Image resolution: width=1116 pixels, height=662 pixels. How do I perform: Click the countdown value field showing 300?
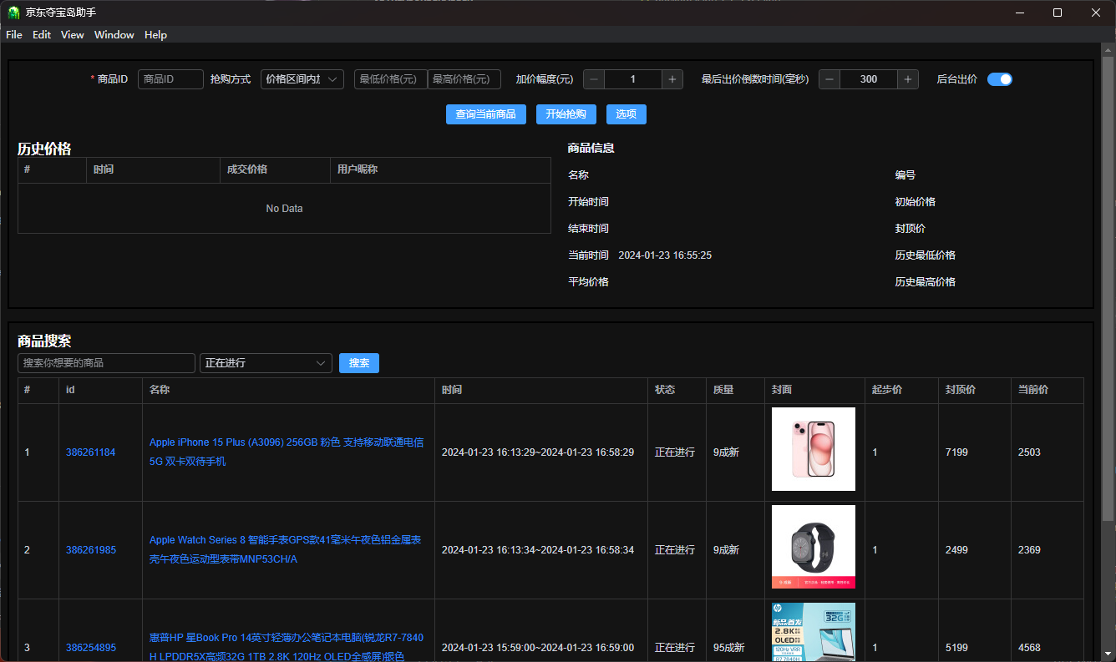[x=869, y=79]
